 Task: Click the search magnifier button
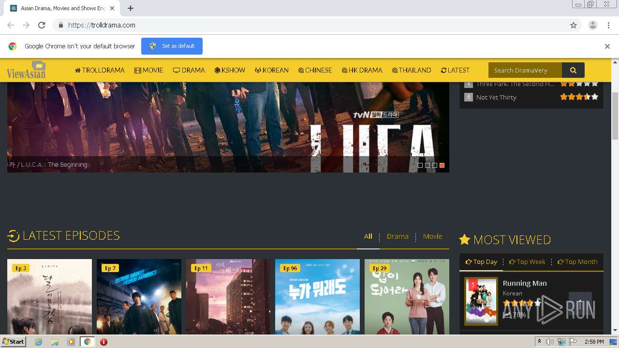[573, 70]
